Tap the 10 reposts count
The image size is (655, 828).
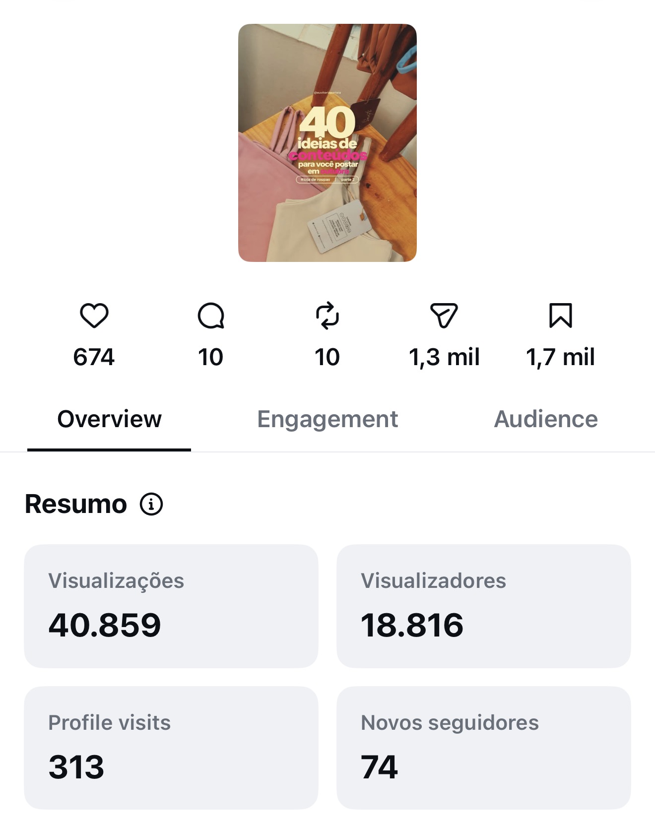[327, 357]
